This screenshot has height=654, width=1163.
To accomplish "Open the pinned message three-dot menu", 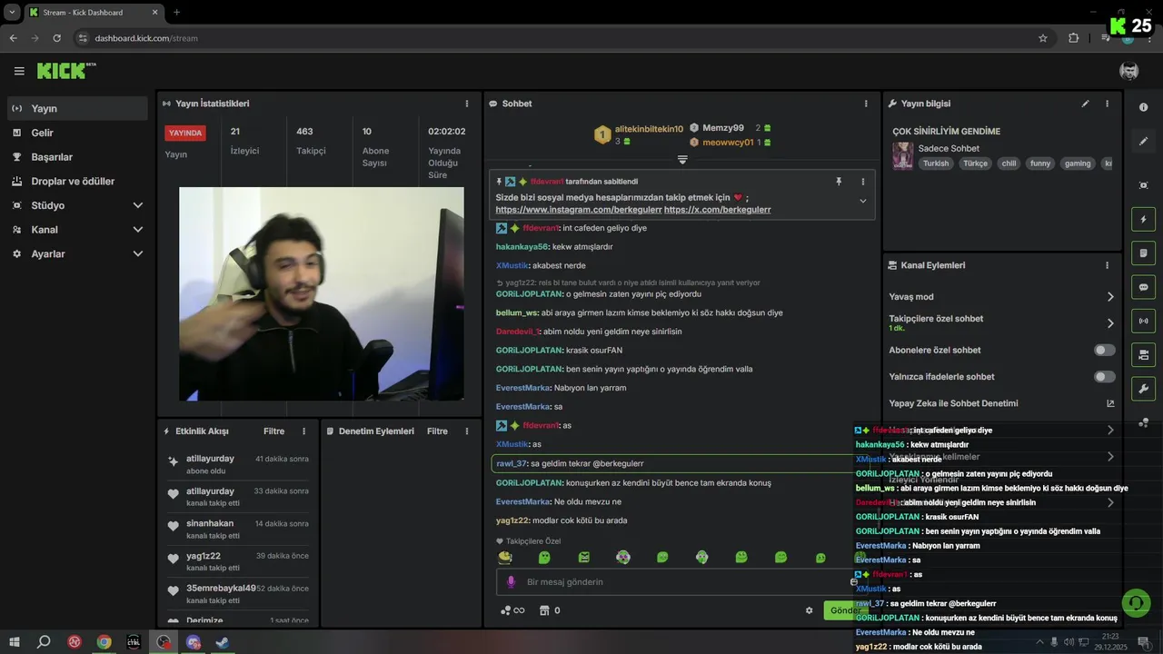I will coord(863,182).
